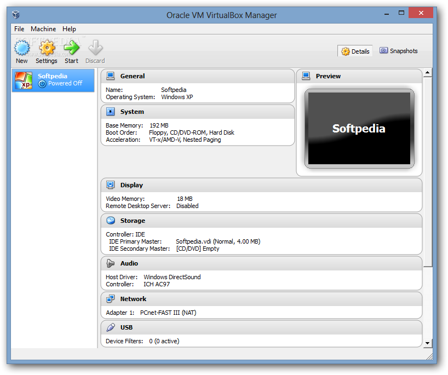Click the Audio section speaker icon

tap(110, 263)
